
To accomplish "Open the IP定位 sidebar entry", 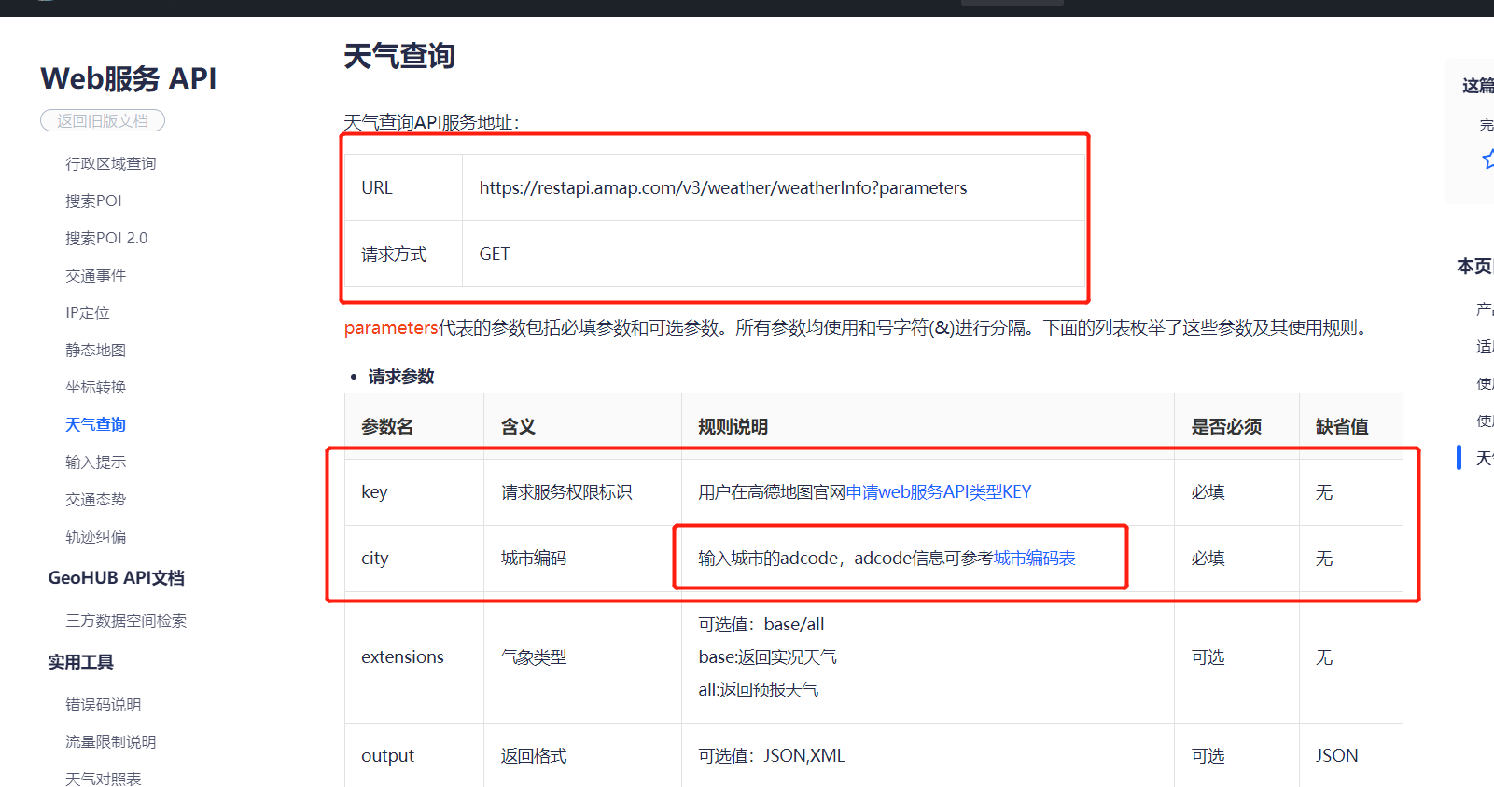I will (88, 313).
